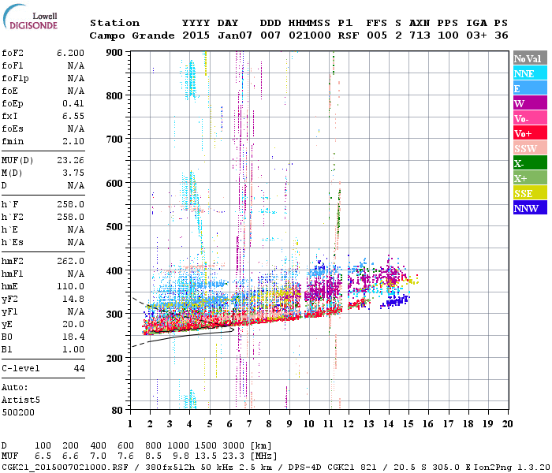The image size is (552, 473).
Task: Click the yF2 value 14.8
Action: 73,299
